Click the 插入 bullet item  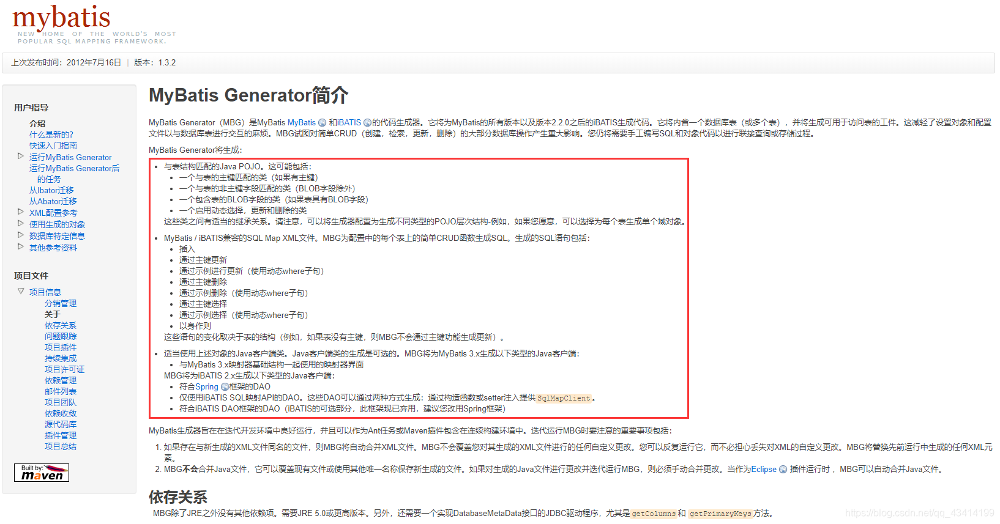[x=187, y=249]
